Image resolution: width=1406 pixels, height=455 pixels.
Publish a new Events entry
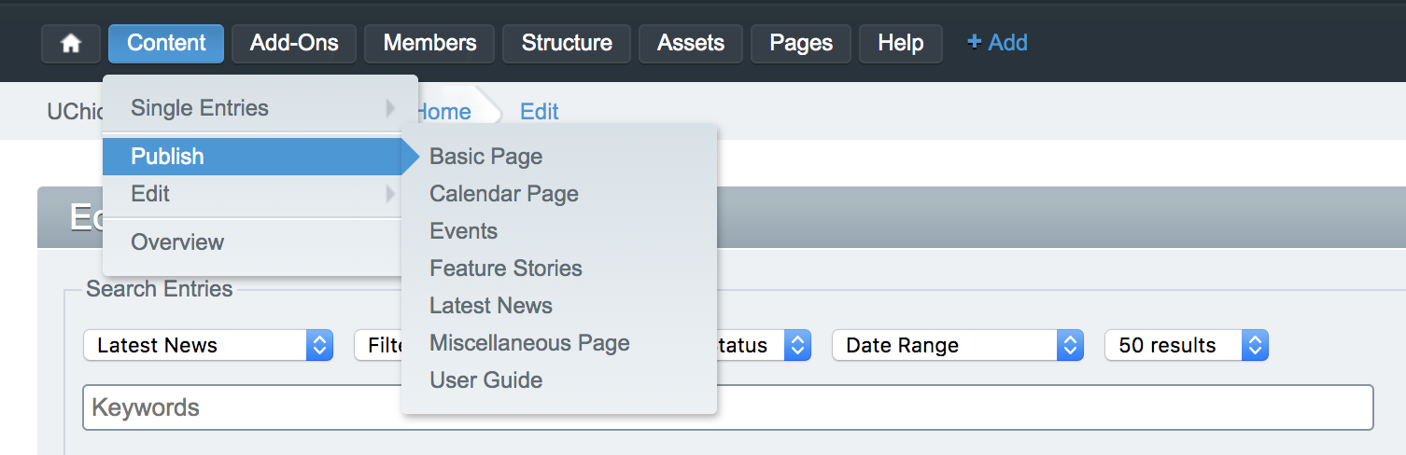[463, 231]
